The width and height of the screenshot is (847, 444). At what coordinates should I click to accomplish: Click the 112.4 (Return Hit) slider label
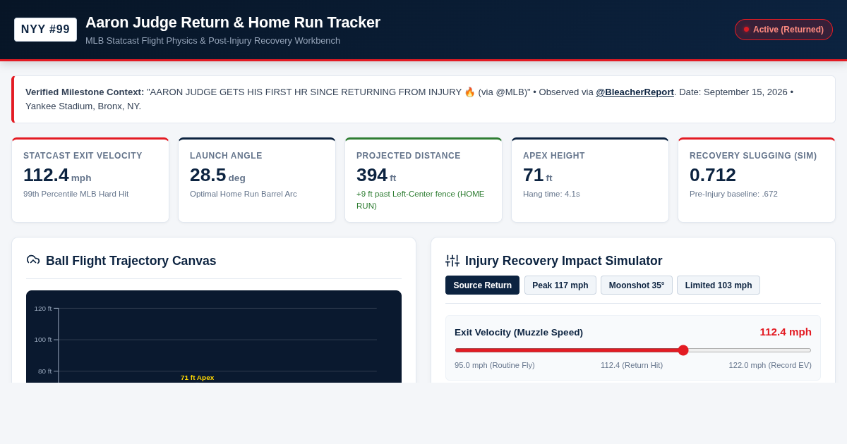tap(632, 365)
